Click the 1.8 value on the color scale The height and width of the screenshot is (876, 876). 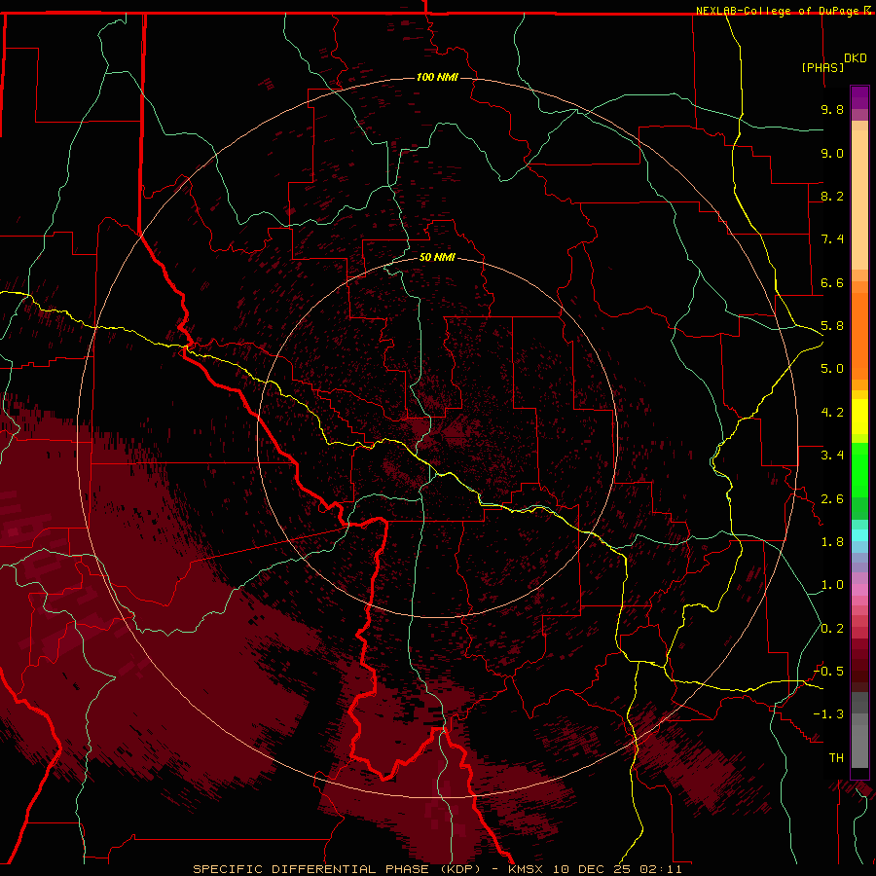pyautogui.click(x=832, y=542)
